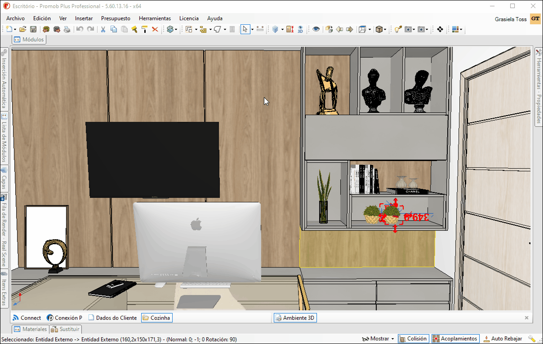Click the wrench icon in the status bar
Image resolution: width=543 pixels, height=344 pixels.
point(532,339)
